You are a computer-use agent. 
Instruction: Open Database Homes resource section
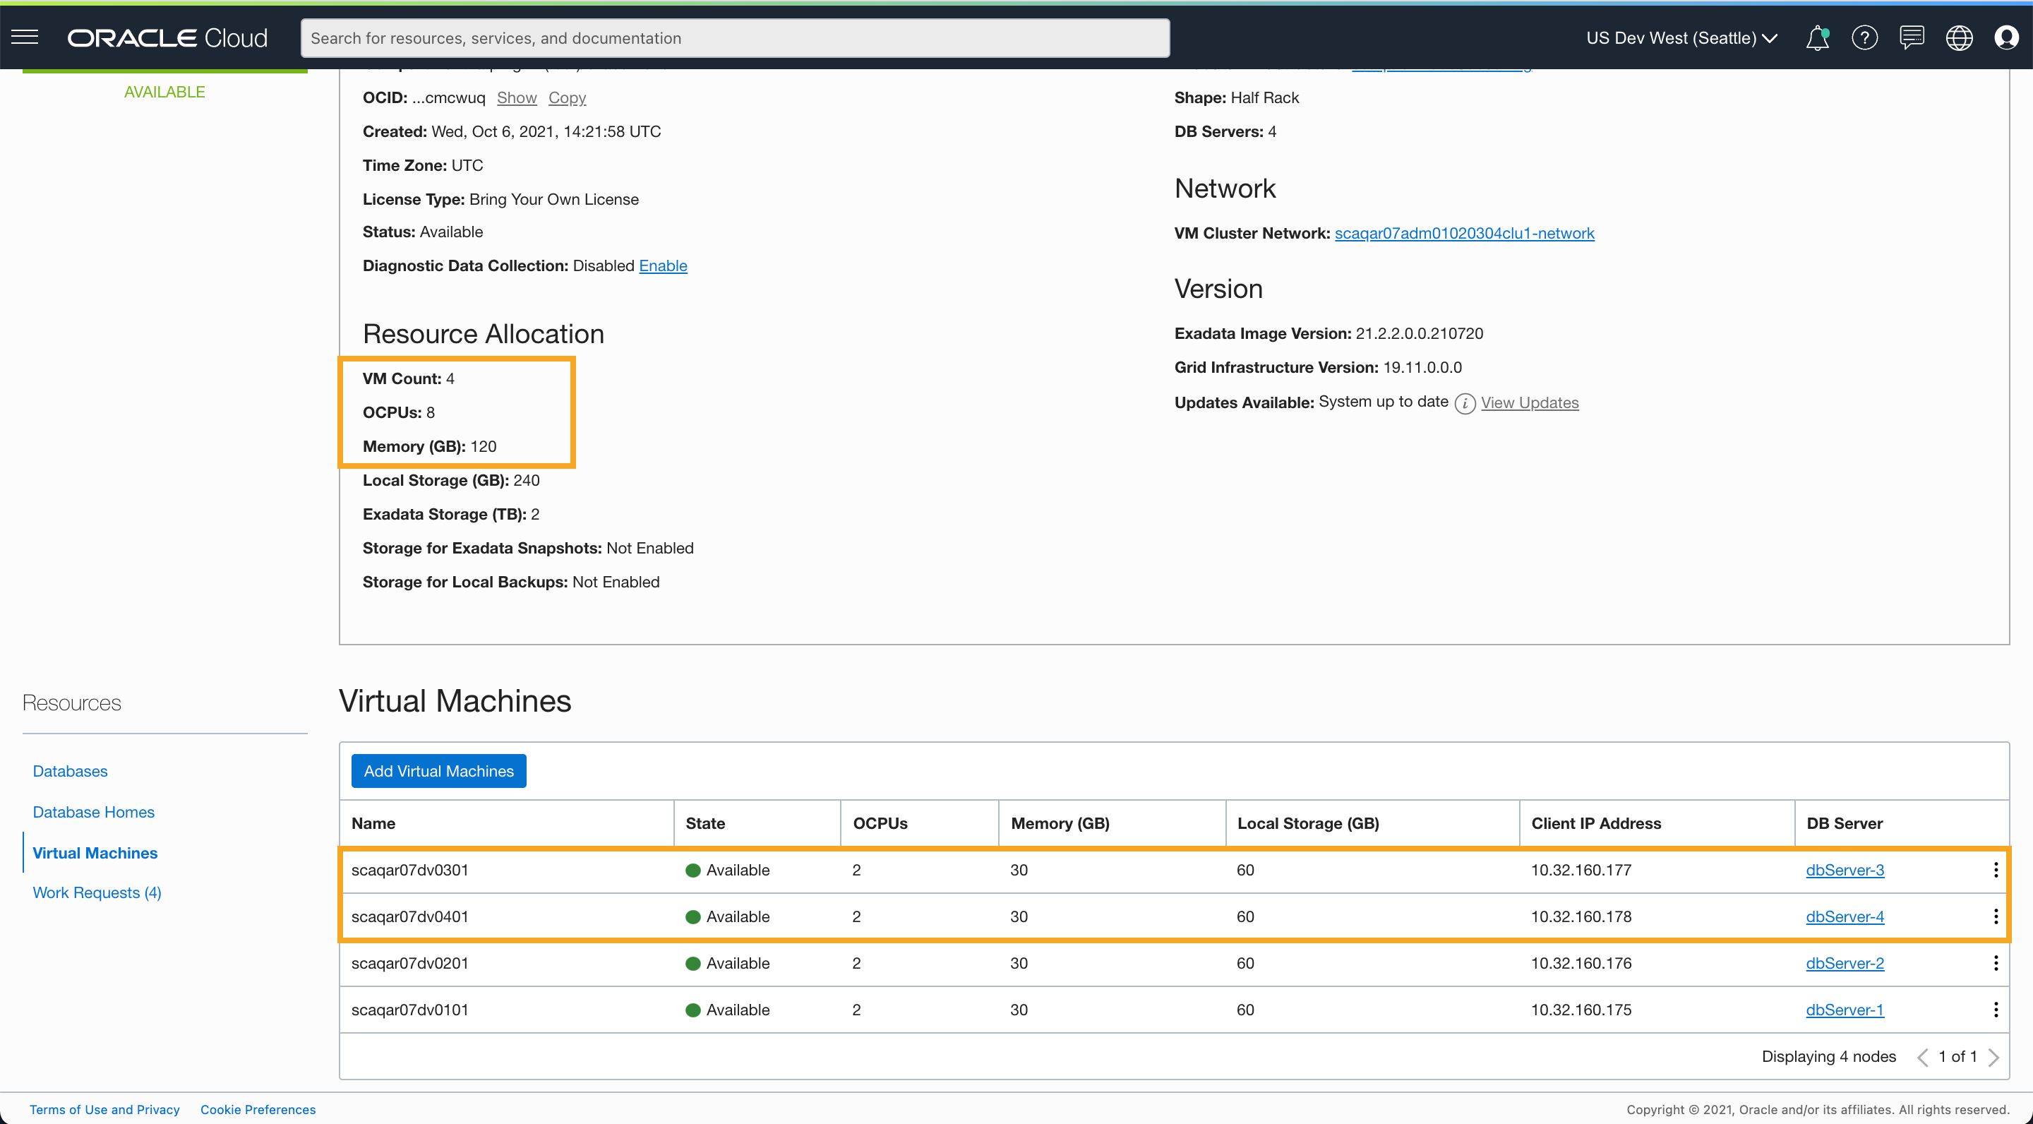(93, 812)
